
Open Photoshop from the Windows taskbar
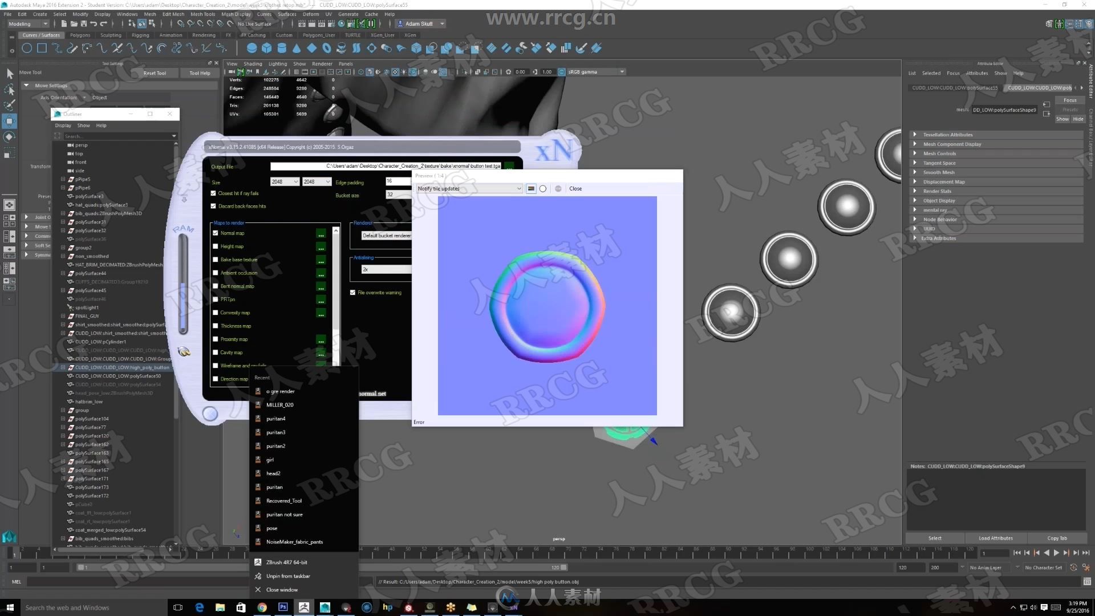pyautogui.click(x=283, y=607)
